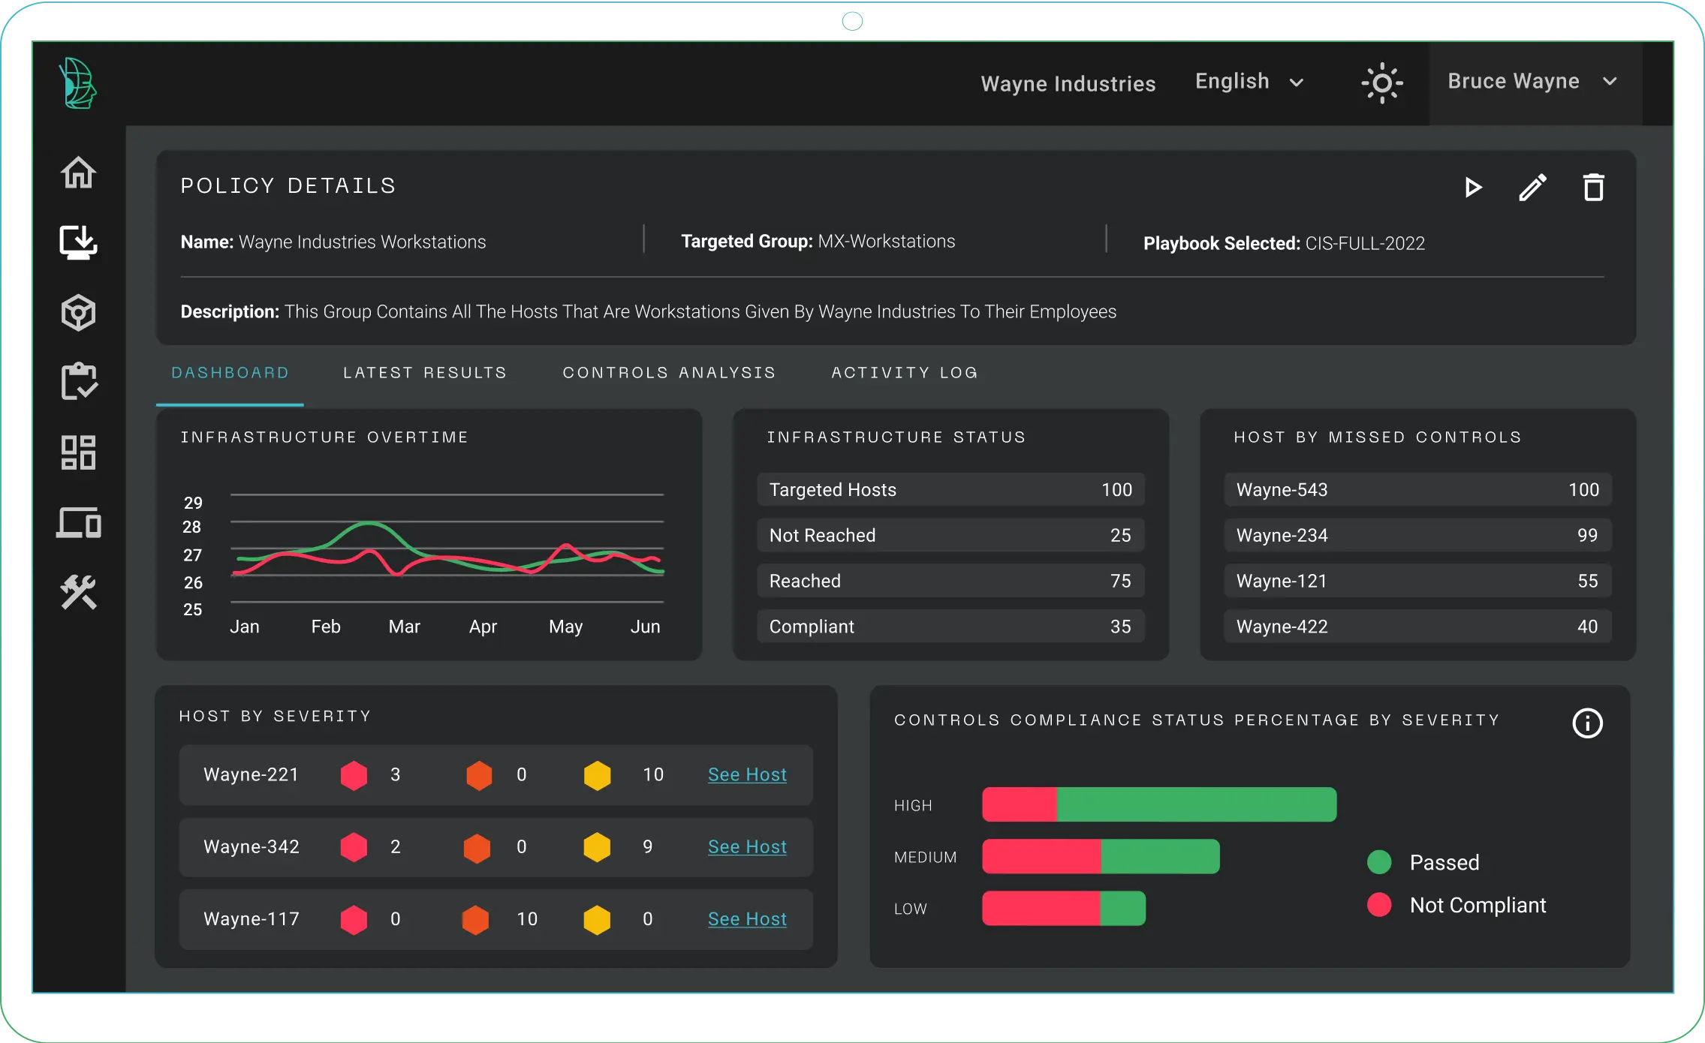Open the clipboard checkmark icon in the sidebar
The width and height of the screenshot is (1705, 1043).
(x=78, y=382)
